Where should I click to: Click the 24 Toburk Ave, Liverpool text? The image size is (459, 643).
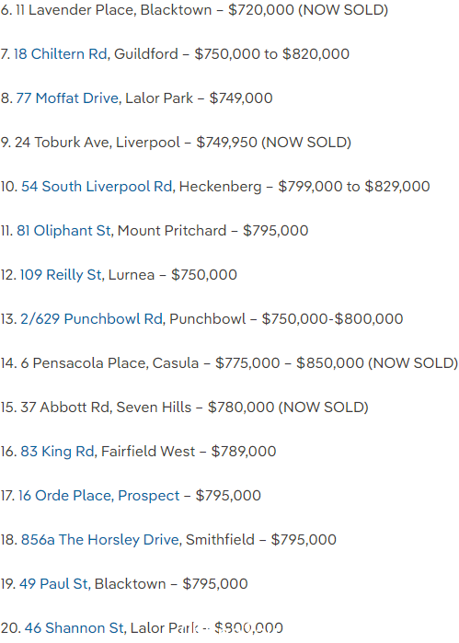coord(98,143)
